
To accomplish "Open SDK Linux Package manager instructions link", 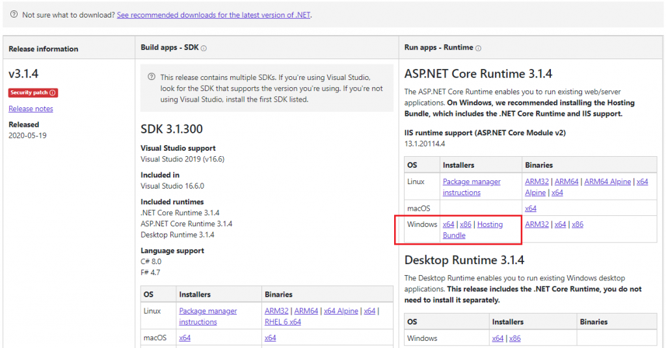I will 208,317.
